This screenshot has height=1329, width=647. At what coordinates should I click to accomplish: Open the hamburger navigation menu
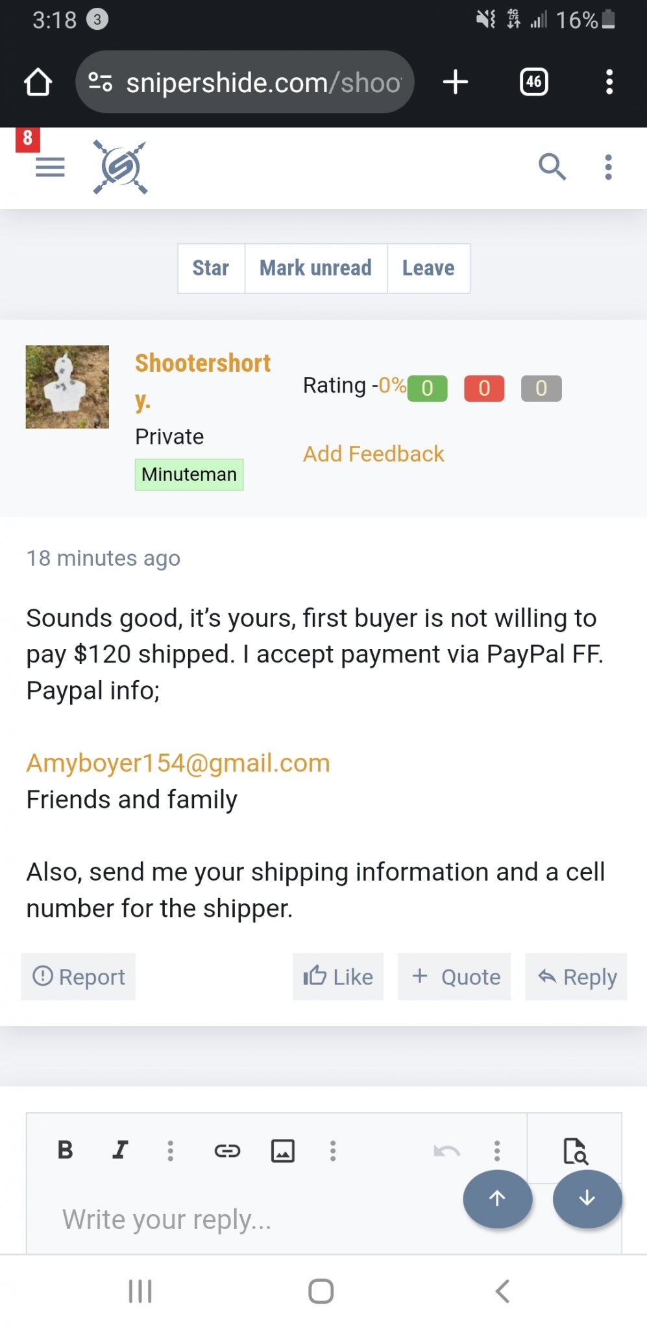point(50,167)
